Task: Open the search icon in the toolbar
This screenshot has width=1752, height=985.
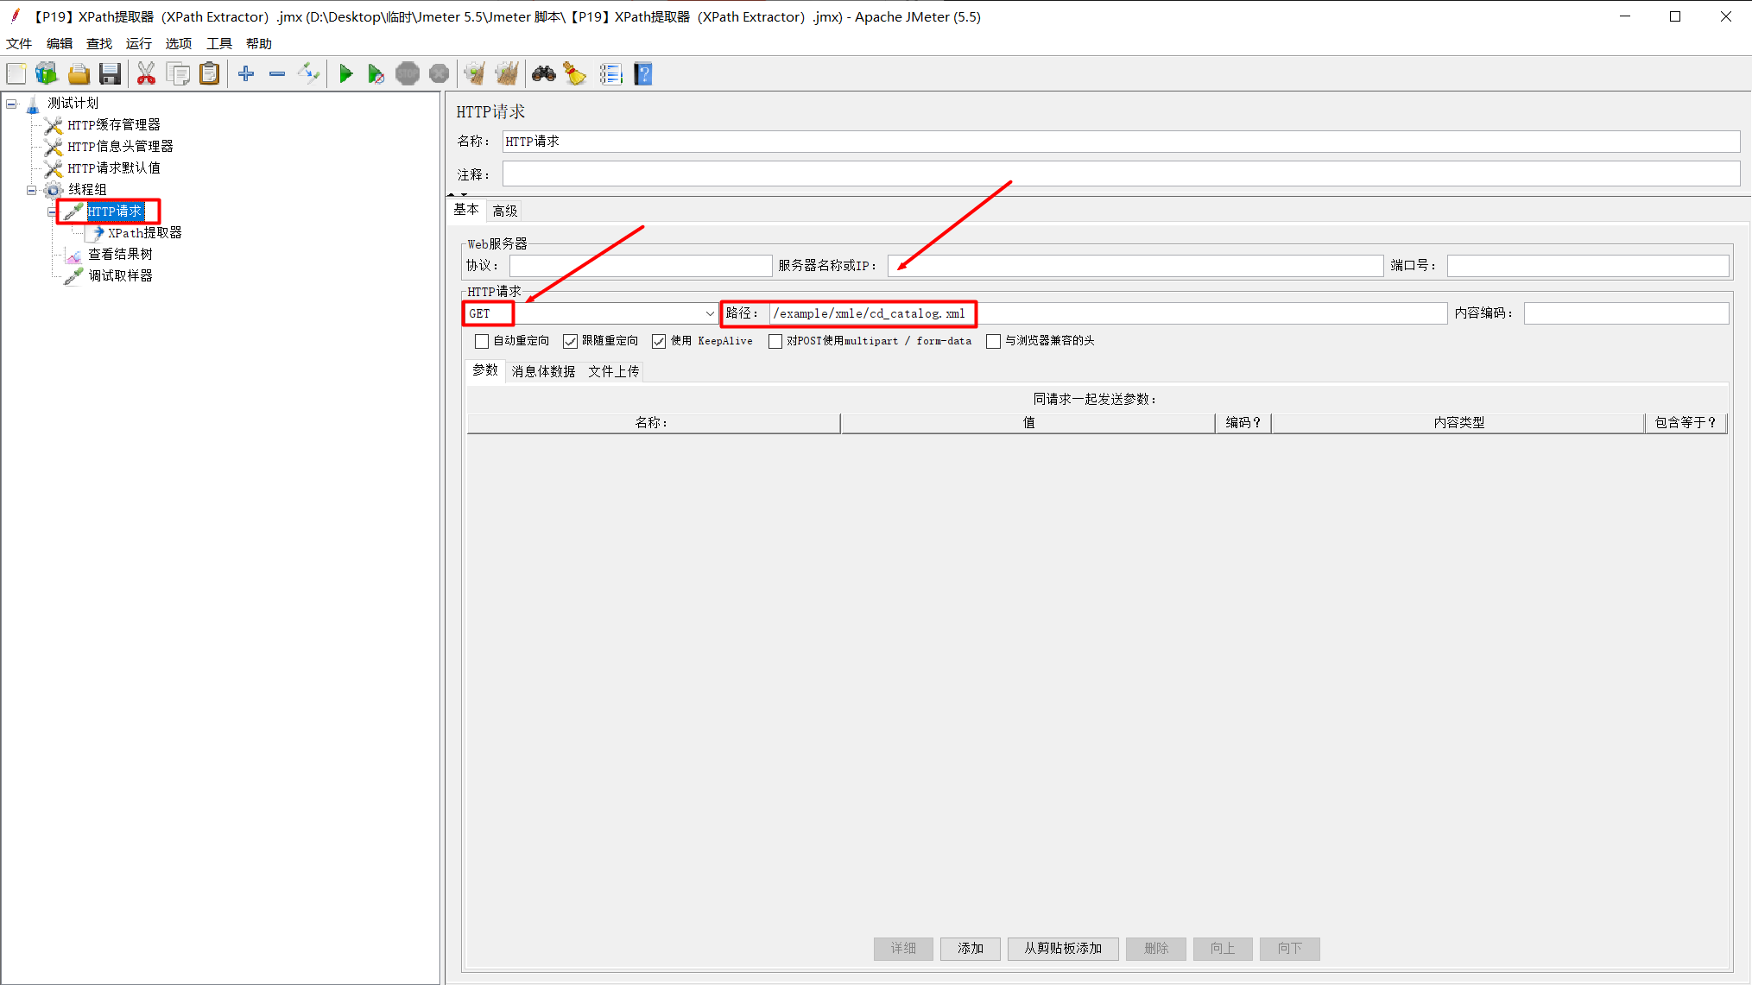Action: 543,73
